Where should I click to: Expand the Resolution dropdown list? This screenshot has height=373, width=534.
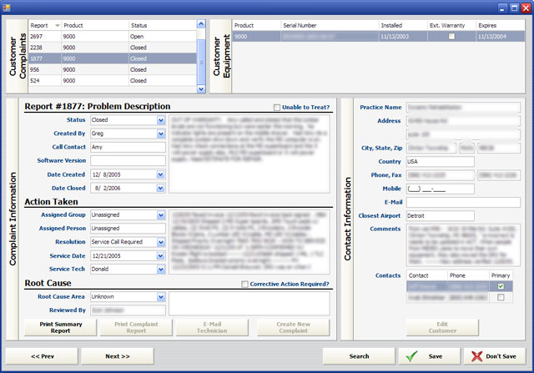(161, 242)
